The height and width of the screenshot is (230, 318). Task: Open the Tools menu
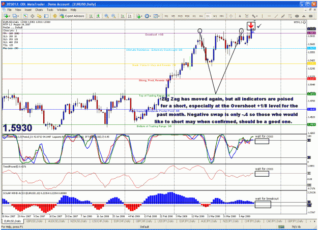(x=50, y=10)
